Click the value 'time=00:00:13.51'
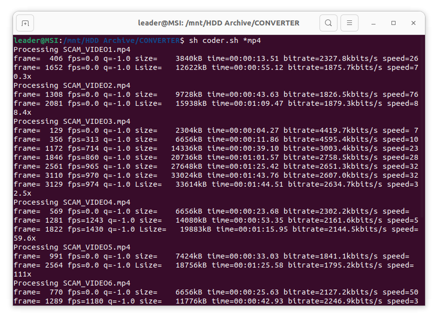The width and height of the screenshot is (438, 320). pyautogui.click(x=243, y=58)
